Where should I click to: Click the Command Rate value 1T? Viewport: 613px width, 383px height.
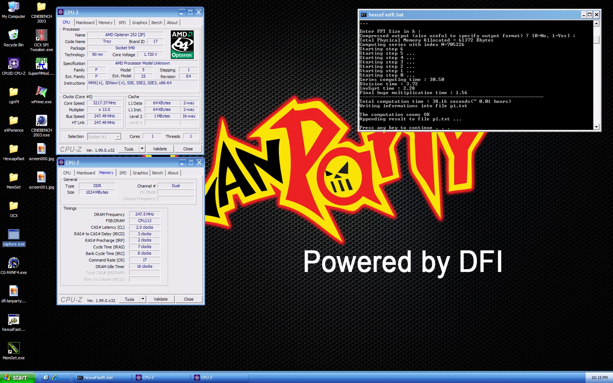click(x=144, y=260)
